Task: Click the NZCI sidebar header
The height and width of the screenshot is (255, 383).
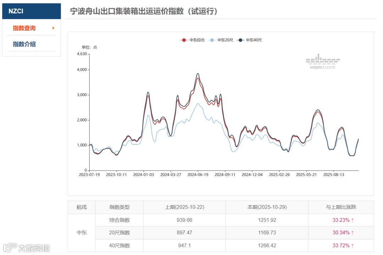Action: point(32,11)
